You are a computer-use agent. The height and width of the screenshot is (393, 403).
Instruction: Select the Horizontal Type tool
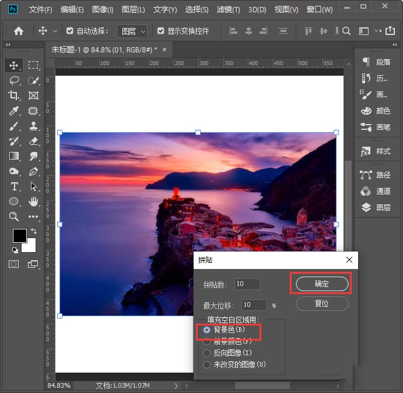[x=15, y=186]
